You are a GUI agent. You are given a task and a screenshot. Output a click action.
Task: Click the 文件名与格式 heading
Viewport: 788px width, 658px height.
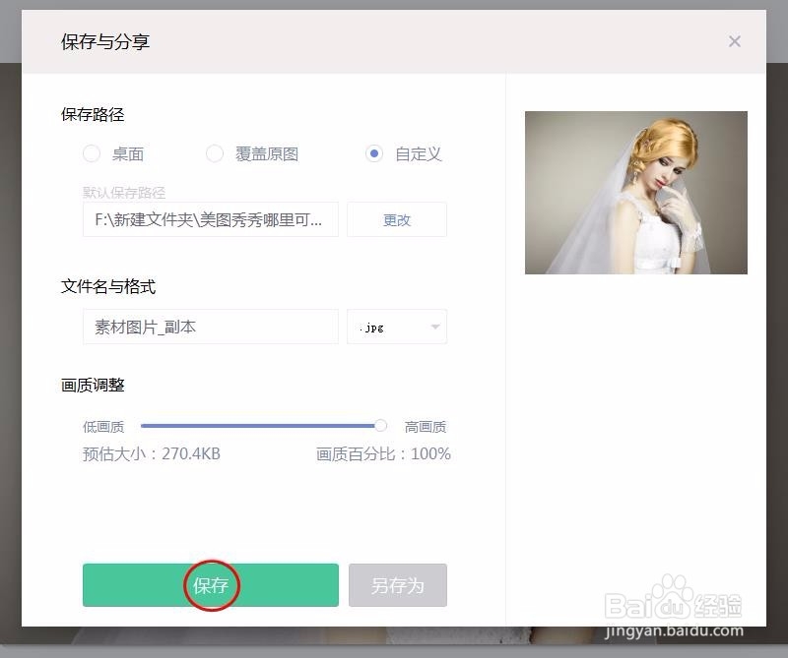(x=108, y=286)
